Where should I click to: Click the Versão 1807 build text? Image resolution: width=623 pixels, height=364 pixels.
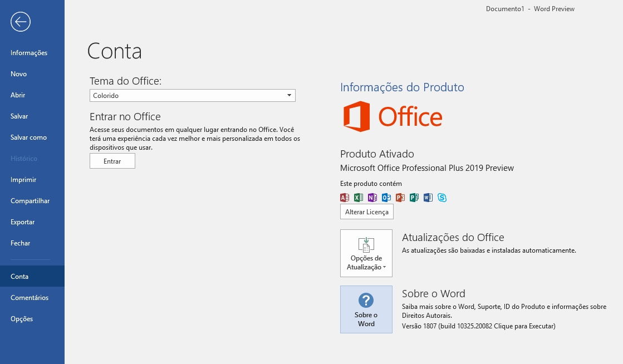pos(478,326)
